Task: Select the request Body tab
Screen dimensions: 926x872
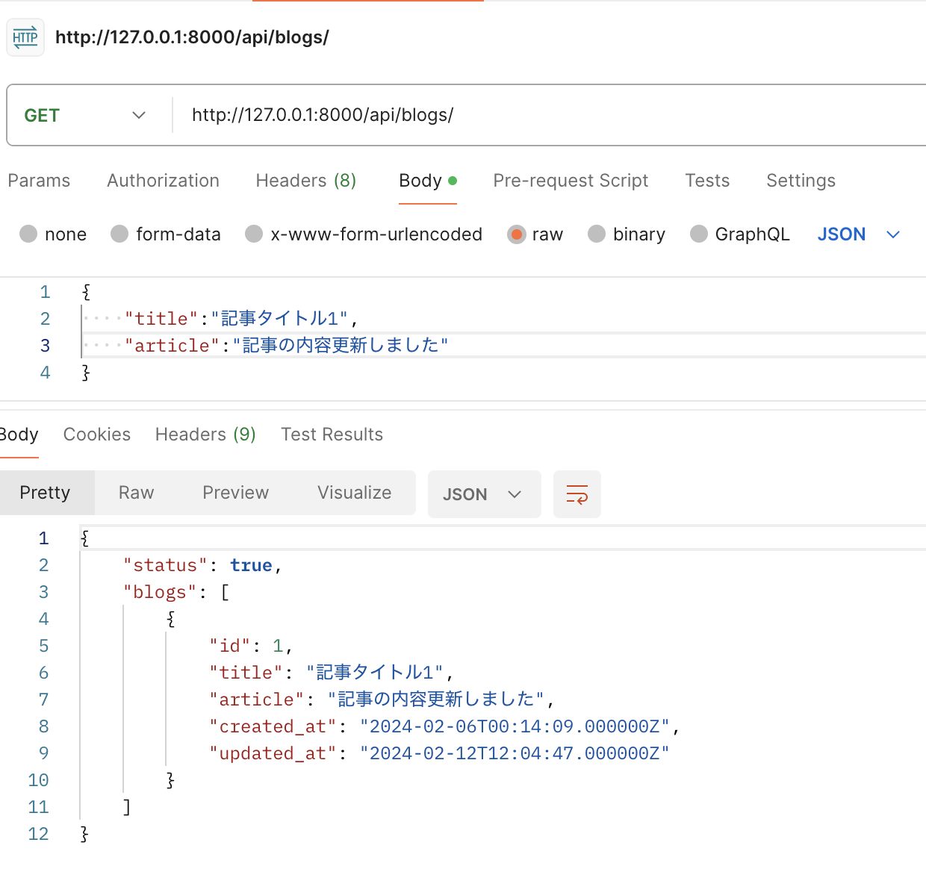Action: pyautogui.click(x=428, y=181)
